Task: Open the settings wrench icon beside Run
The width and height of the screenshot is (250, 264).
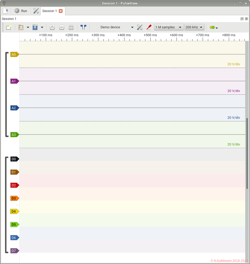Action: click(36, 11)
